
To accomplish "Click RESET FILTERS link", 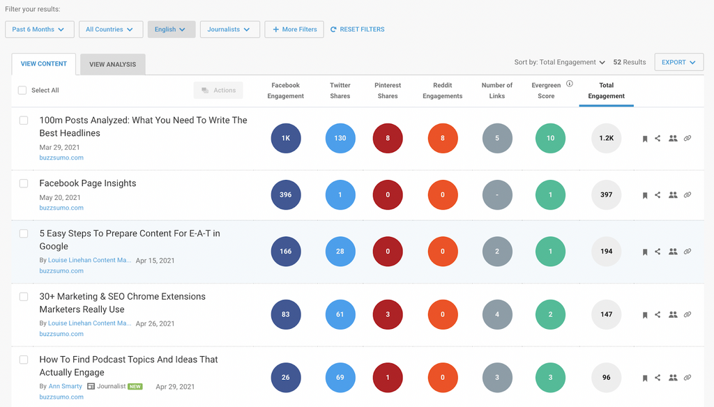I will pyautogui.click(x=357, y=29).
